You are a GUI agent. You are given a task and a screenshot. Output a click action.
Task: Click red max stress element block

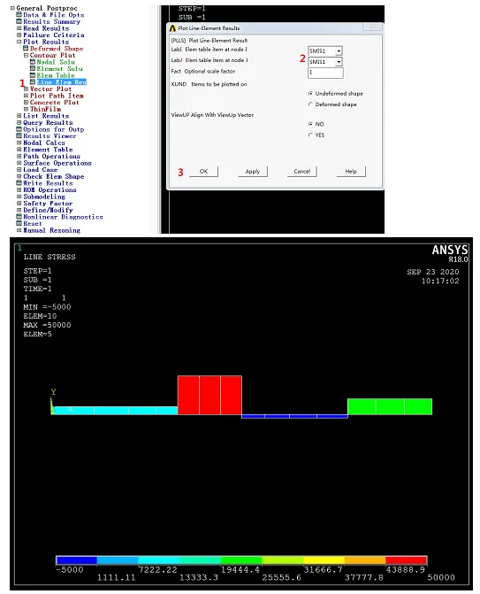click(x=210, y=395)
